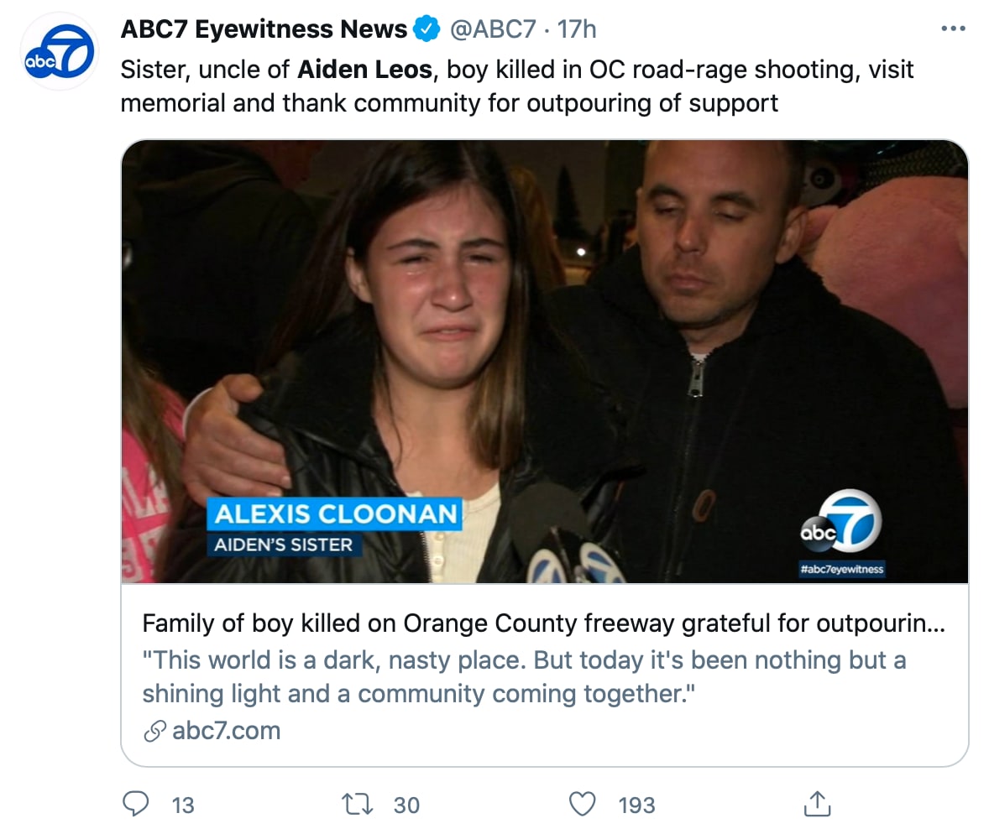
Task: Click the #abc7eyewitness hashtag overlay
Action: 841,570
